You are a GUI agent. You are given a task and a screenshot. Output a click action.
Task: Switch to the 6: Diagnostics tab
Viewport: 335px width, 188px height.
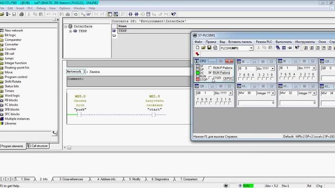160,179
